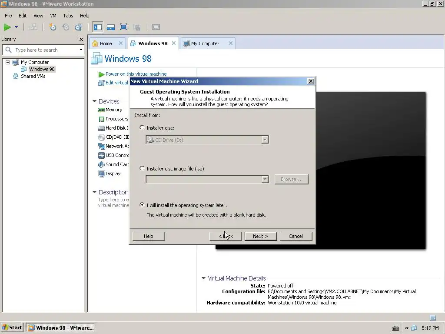445x334 pixels.
Task: Click the status bar icon at bottom right
Action: click(433, 317)
